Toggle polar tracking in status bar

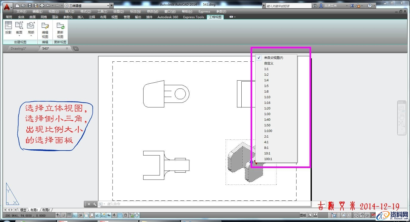[x=80, y=215]
